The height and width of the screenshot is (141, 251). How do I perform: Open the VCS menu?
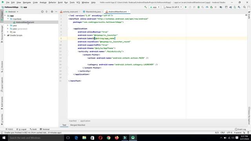click(78, 3)
